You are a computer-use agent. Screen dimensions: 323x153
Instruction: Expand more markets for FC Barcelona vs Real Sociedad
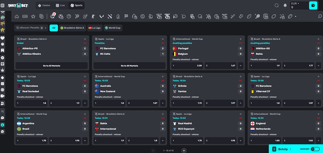(85, 103)
